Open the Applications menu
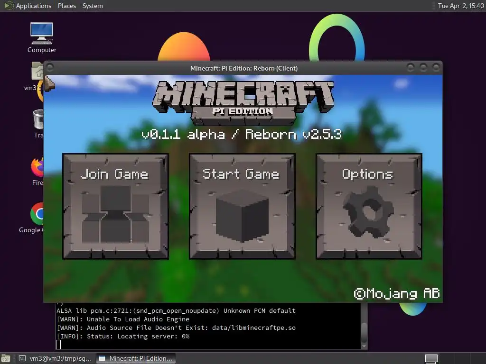 coord(34,6)
